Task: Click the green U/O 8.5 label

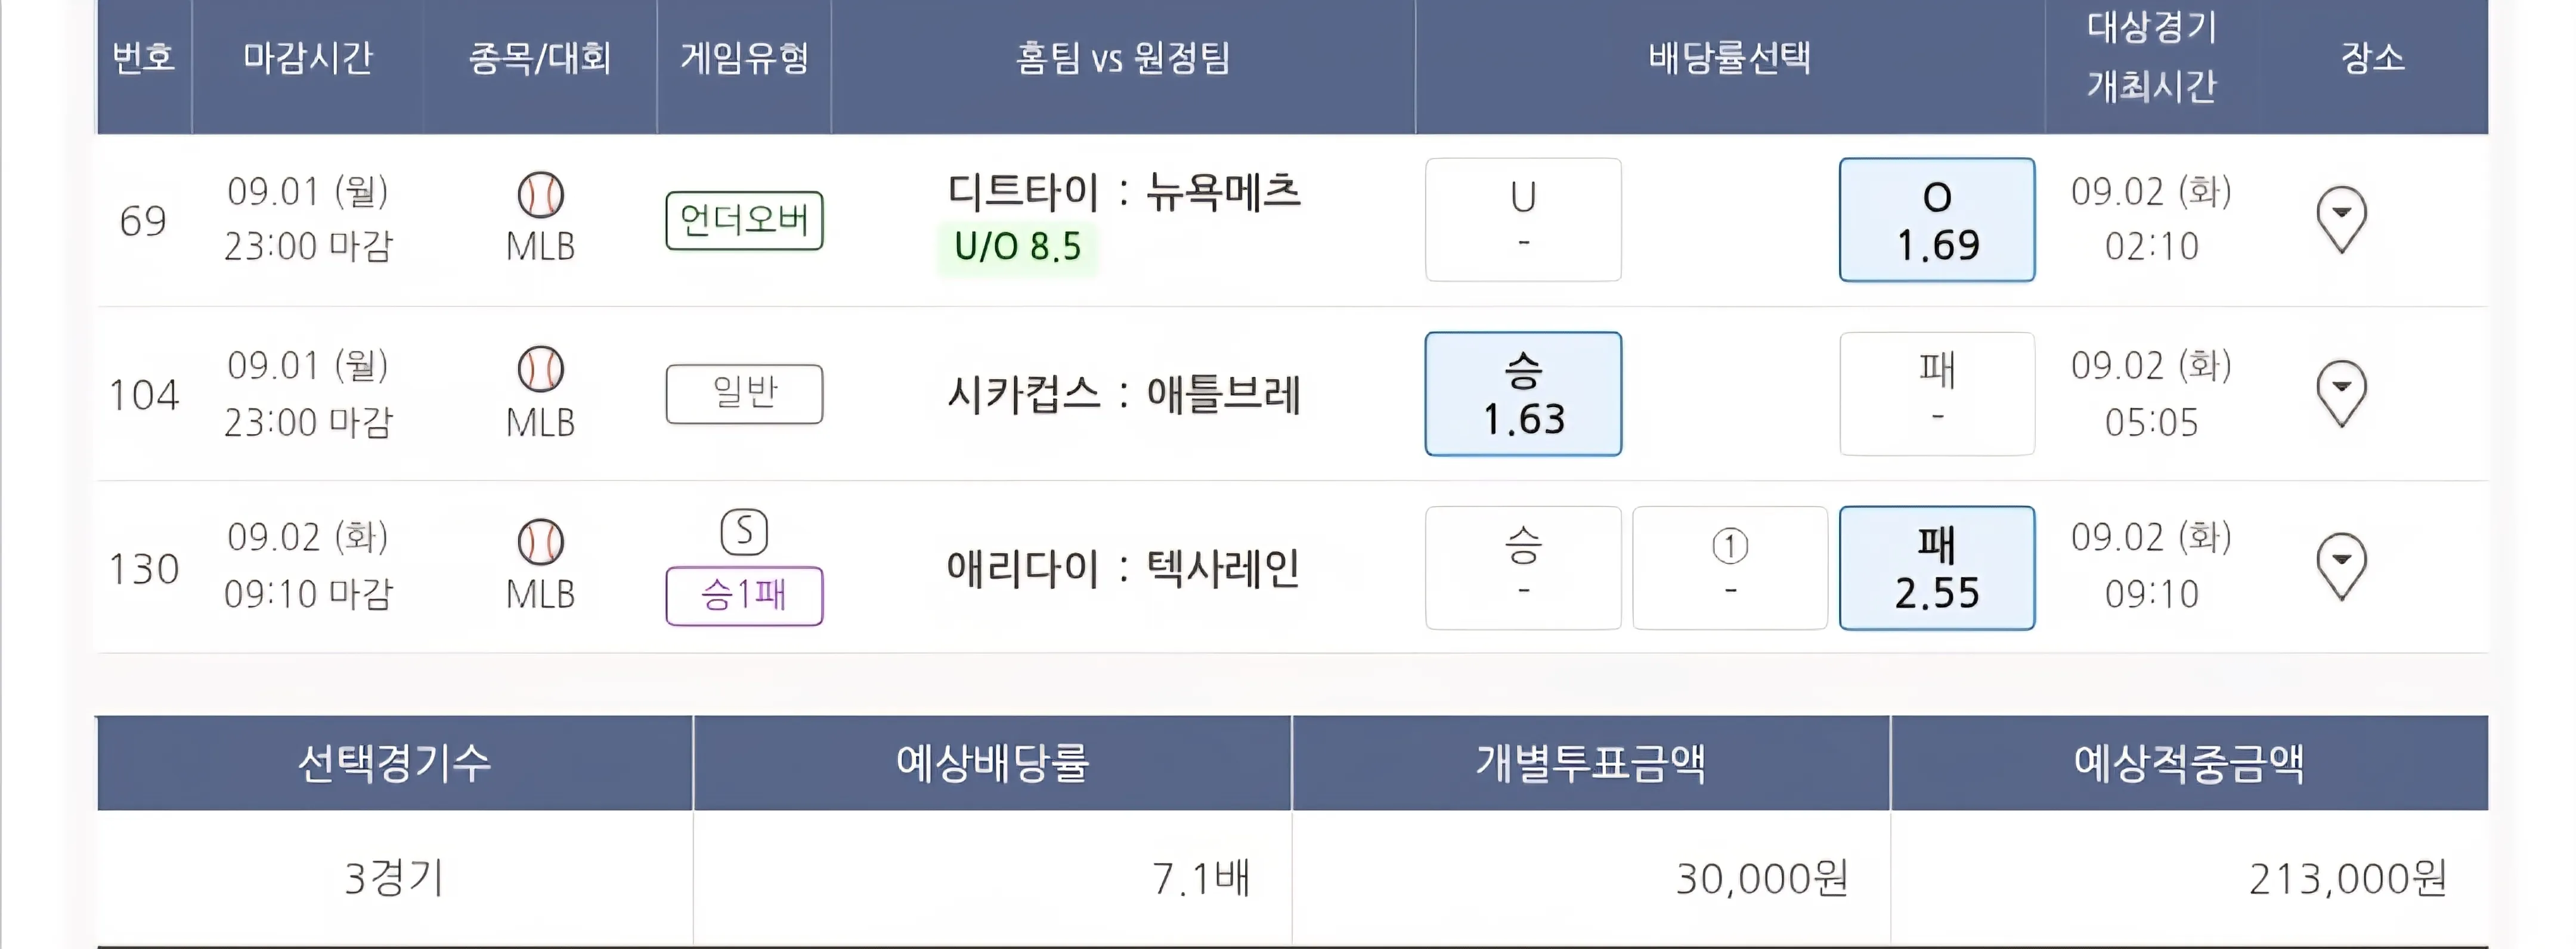Action: [x=1017, y=247]
